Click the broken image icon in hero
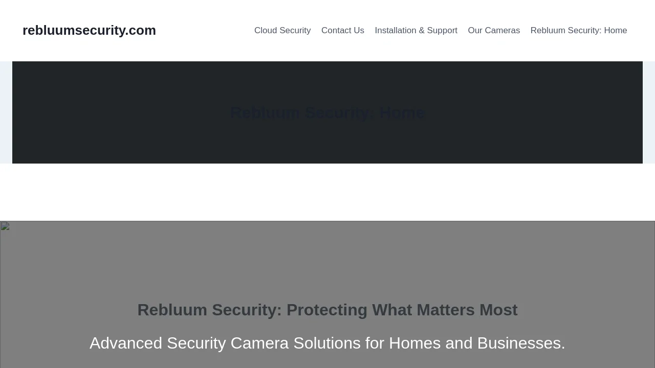The image size is (655, 368). 5,226
